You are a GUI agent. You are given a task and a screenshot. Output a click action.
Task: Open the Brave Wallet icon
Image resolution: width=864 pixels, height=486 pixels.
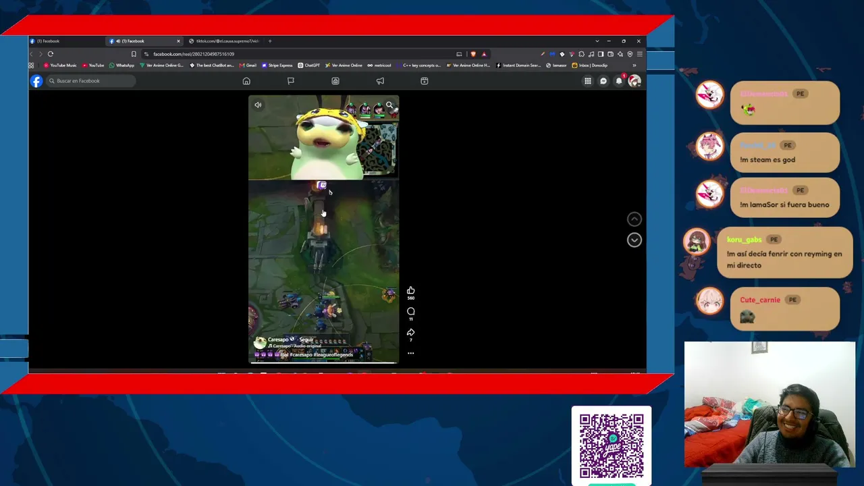point(611,54)
